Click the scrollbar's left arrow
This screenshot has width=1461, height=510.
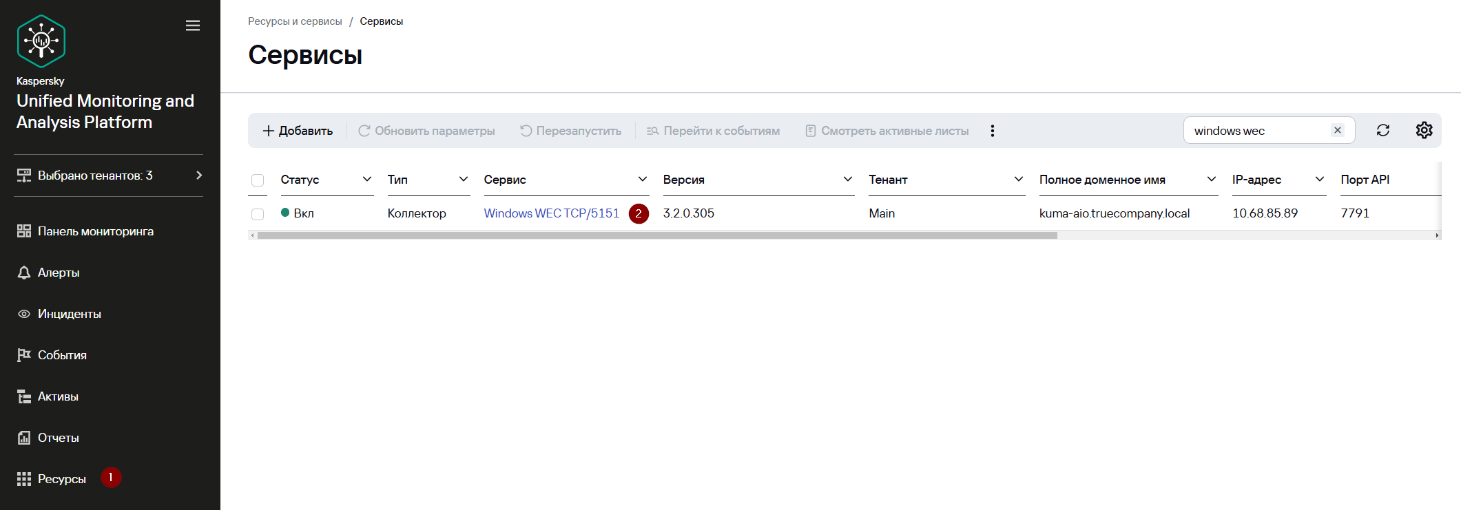(253, 235)
